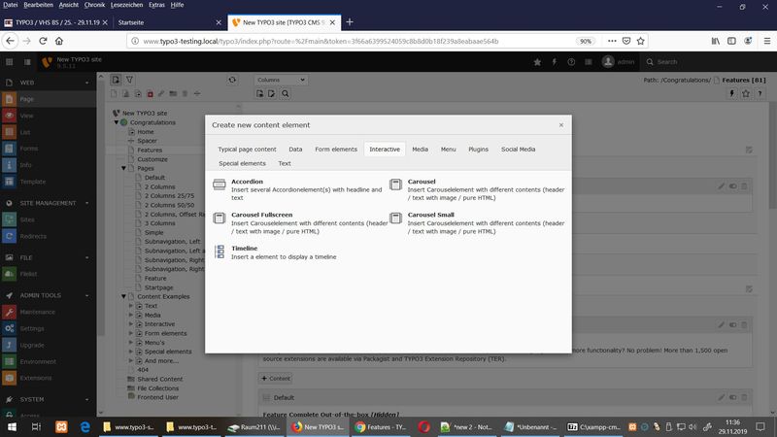Choose the Carousel Fullscreen element icon
Screen dimensions: 777x437
220,218
